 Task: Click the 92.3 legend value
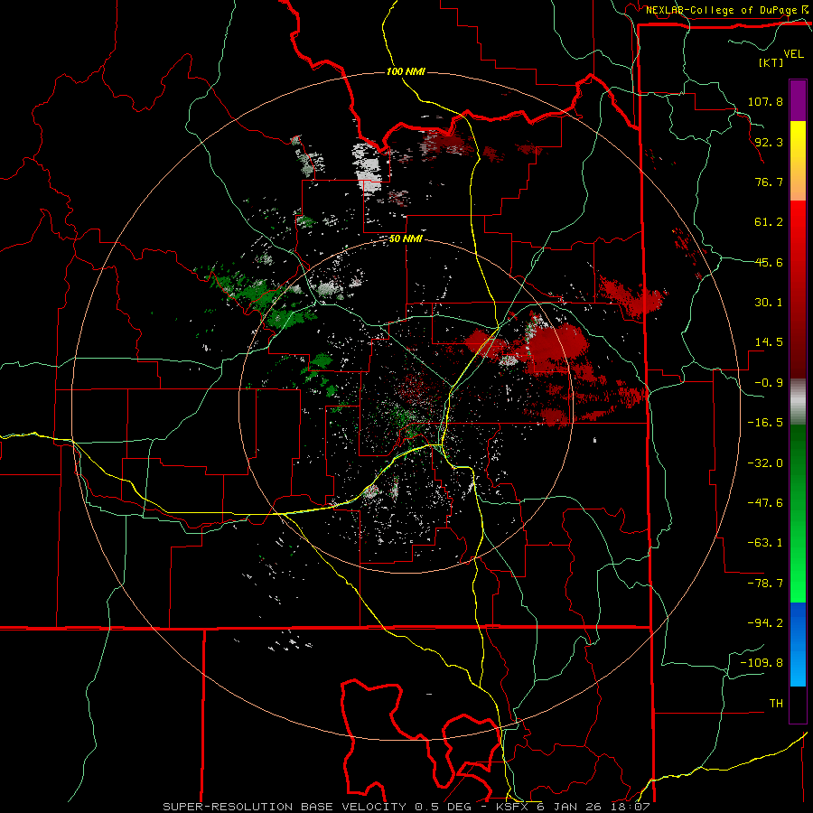pos(769,142)
